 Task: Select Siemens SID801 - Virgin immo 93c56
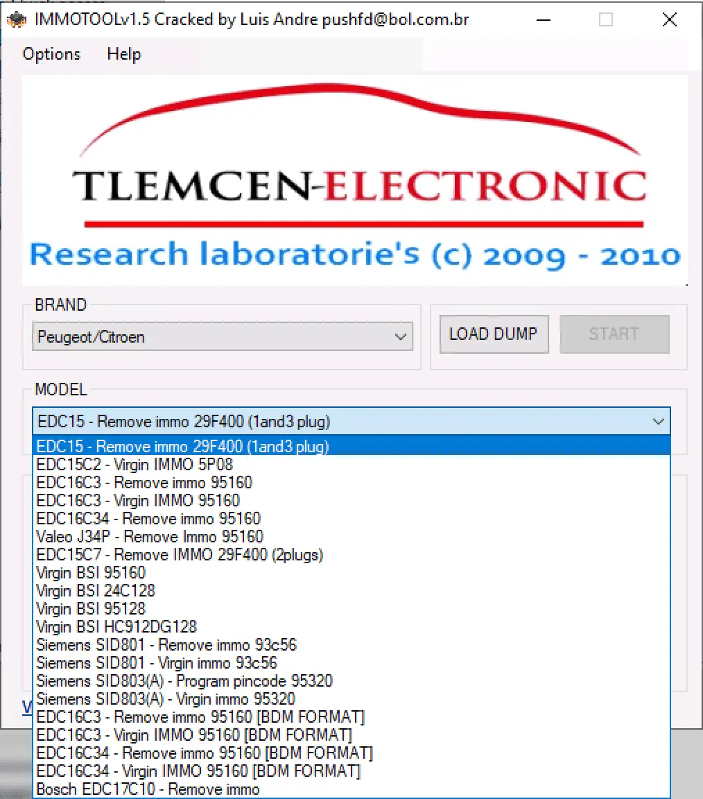[351, 663]
